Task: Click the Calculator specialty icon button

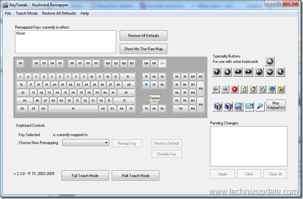Action: click(x=249, y=106)
